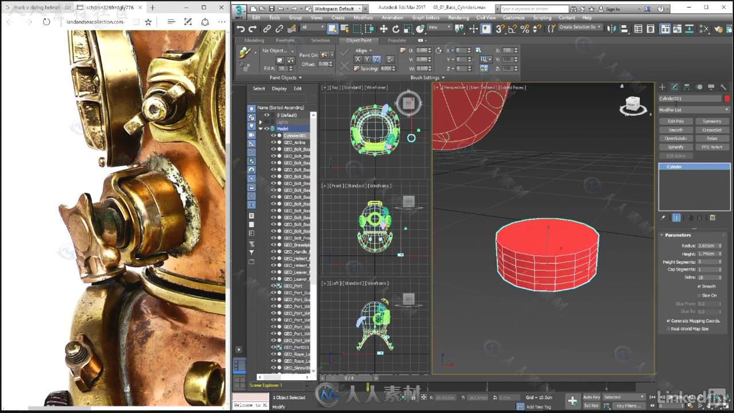Click the Edit Poly modifier button
This screenshot has width=734, height=413.
[x=676, y=122]
